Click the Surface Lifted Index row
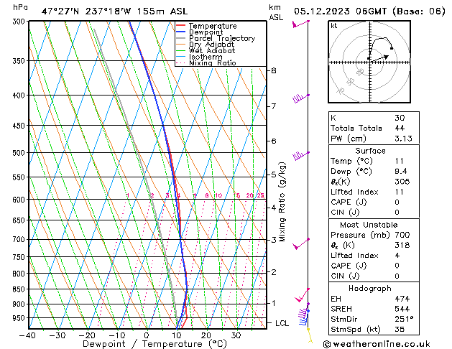 (x=374, y=192)
